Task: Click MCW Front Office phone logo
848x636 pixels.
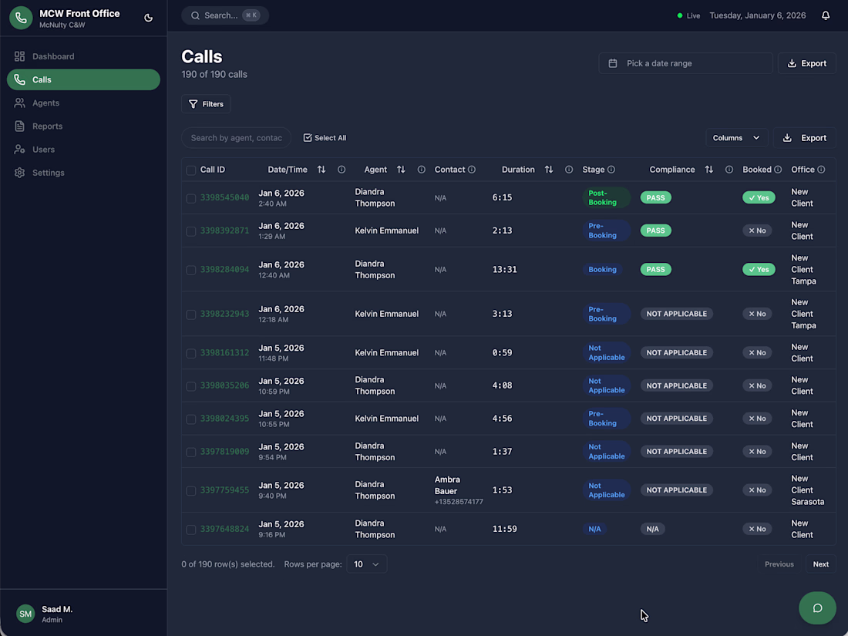Action: [x=21, y=18]
